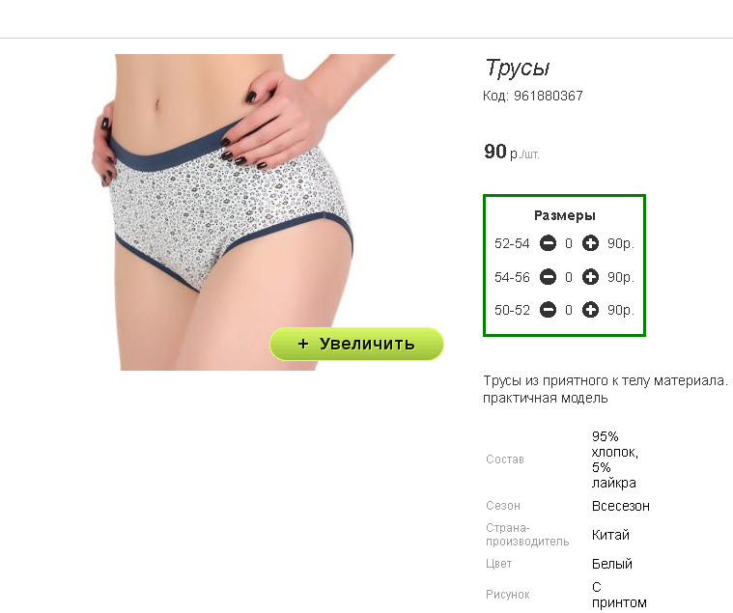Select the quantity field for 54-56

click(x=569, y=277)
